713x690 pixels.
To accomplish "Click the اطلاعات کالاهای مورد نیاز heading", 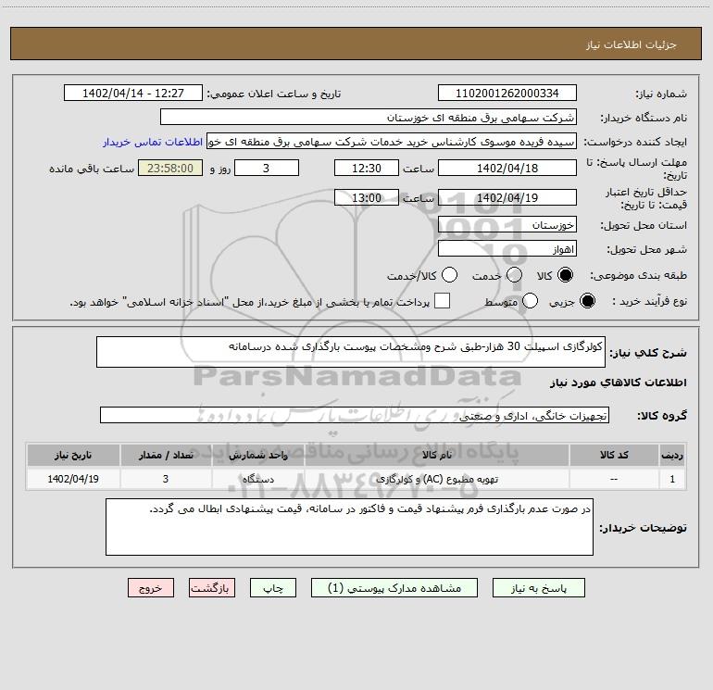I will (x=619, y=383).
